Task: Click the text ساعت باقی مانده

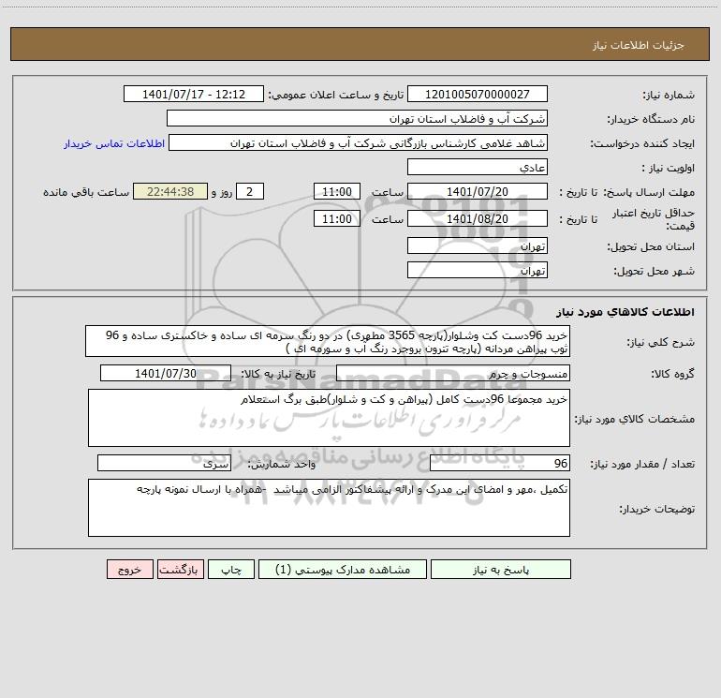Action: pyautogui.click(x=86, y=192)
